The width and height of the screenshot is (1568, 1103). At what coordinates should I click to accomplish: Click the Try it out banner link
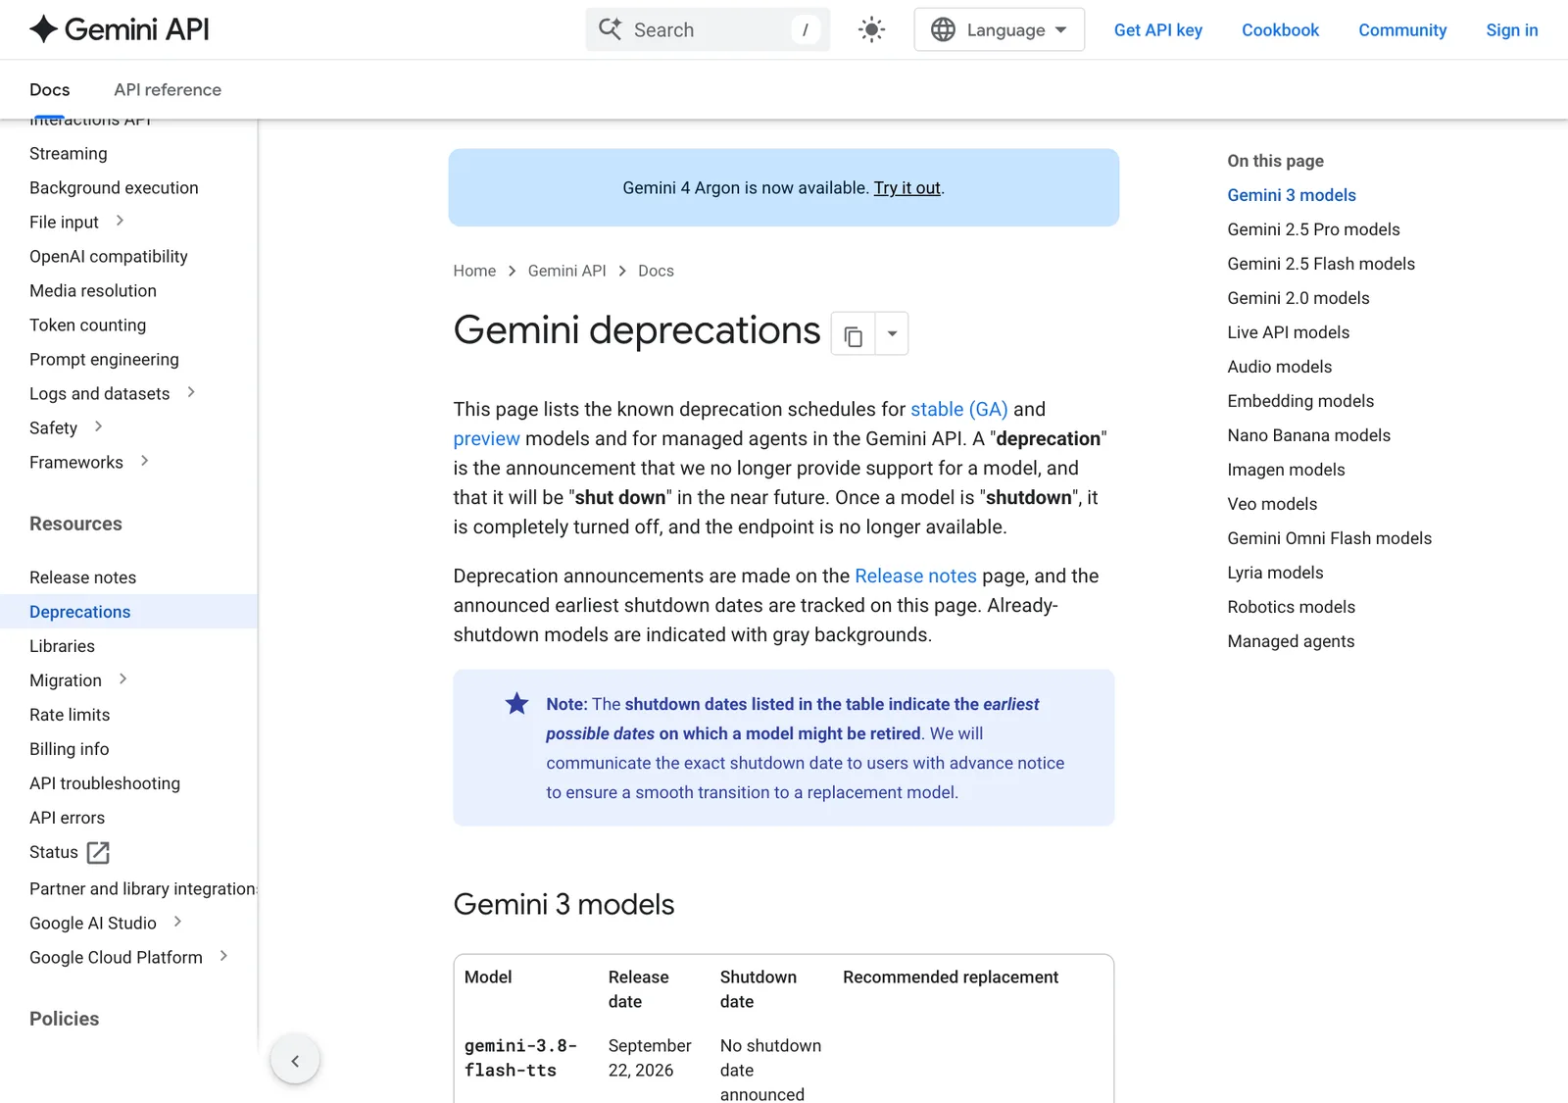point(906,187)
